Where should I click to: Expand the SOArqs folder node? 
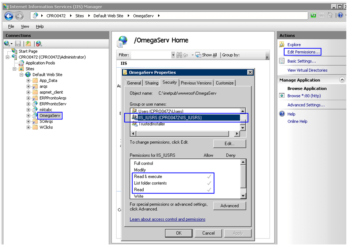click(x=28, y=121)
